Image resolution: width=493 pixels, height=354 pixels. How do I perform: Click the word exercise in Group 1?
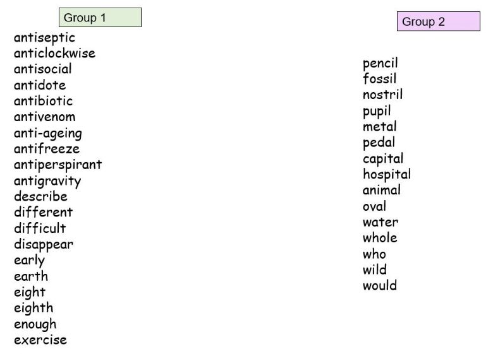[40, 340]
